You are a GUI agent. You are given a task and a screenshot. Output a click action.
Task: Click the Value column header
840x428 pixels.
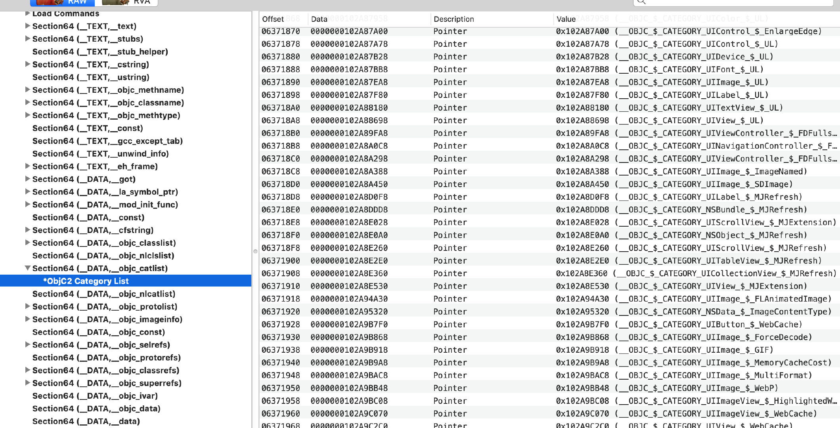(x=566, y=19)
